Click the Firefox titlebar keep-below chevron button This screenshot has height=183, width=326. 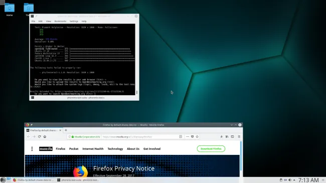tap(232, 125)
